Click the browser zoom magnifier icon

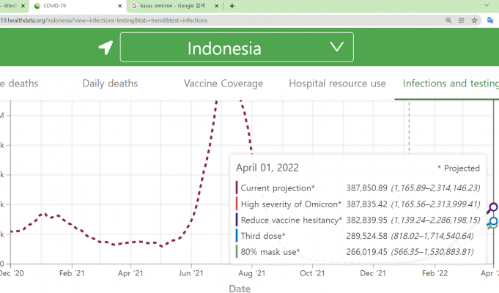coord(448,21)
